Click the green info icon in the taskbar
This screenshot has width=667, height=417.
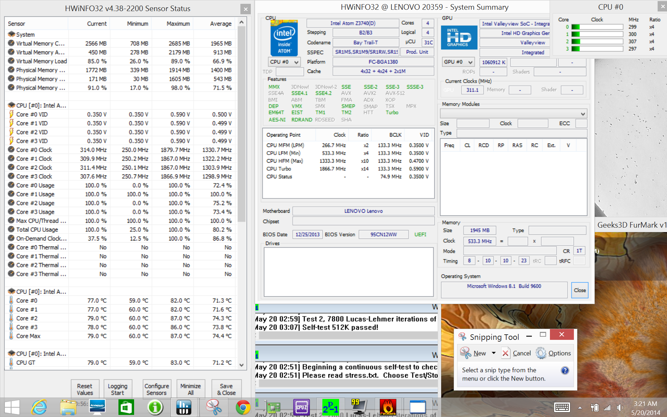pos(155,407)
